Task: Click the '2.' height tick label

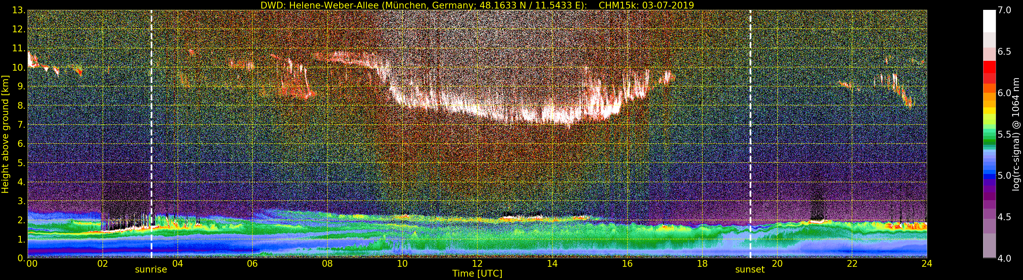Action: pyautogui.click(x=21, y=220)
